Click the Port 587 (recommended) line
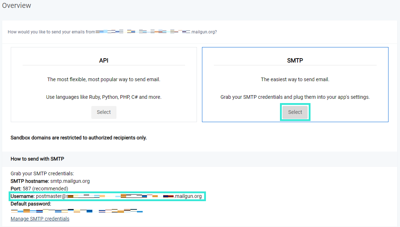Screen dimensions: 400x227 click(x=39, y=189)
